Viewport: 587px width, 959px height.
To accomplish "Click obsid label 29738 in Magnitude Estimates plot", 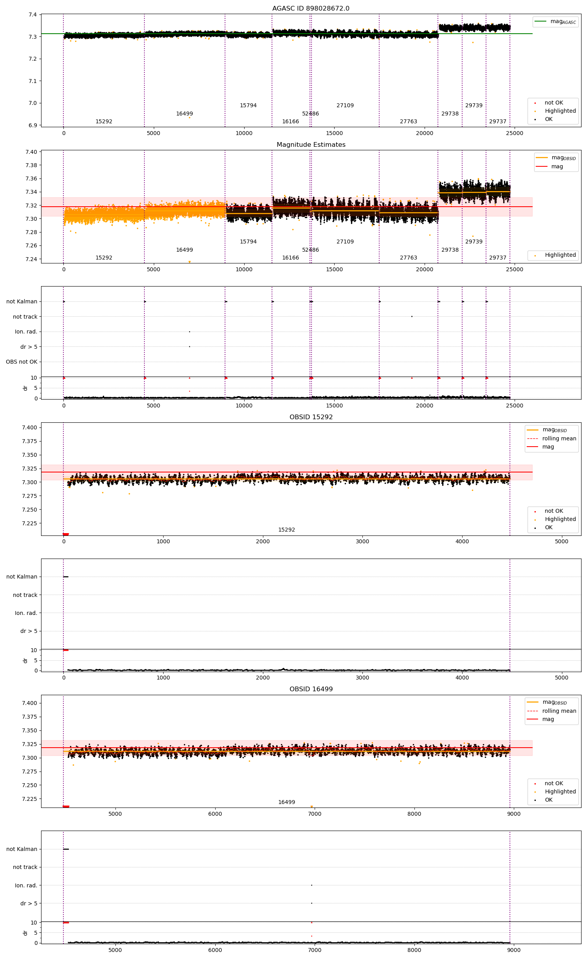I will pyautogui.click(x=450, y=250).
